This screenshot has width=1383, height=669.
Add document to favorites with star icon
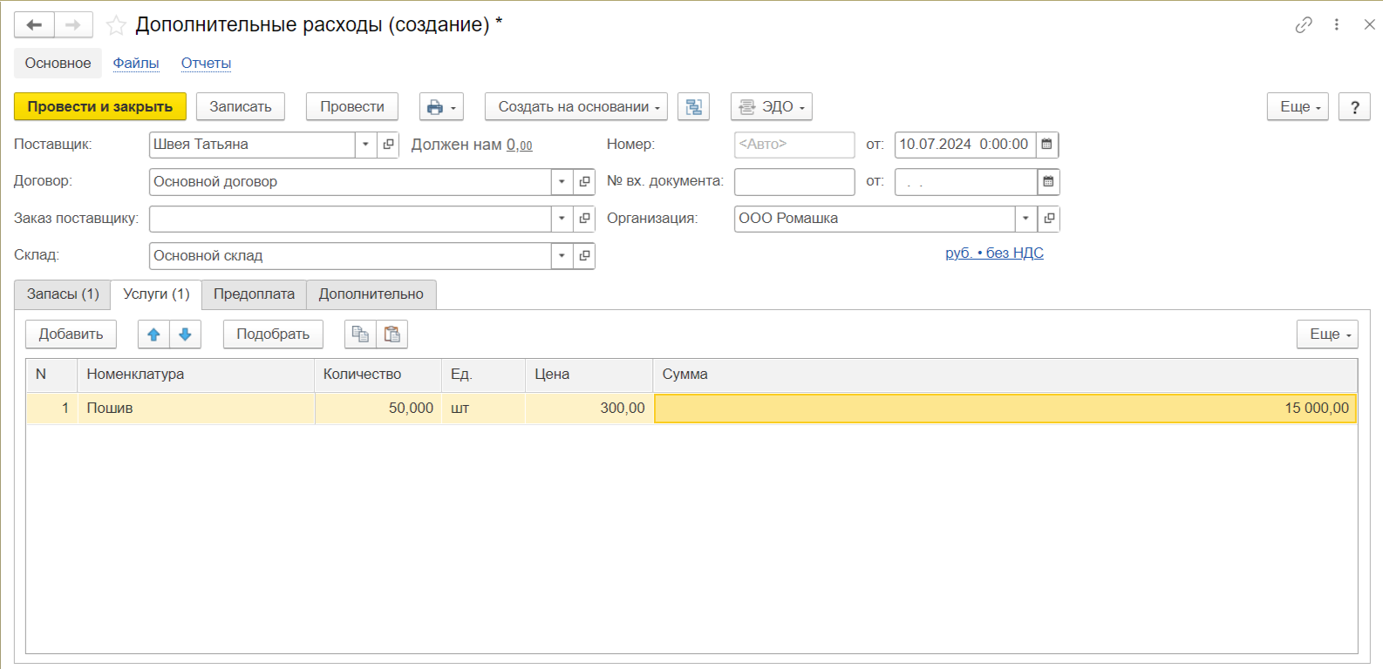click(x=115, y=25)
